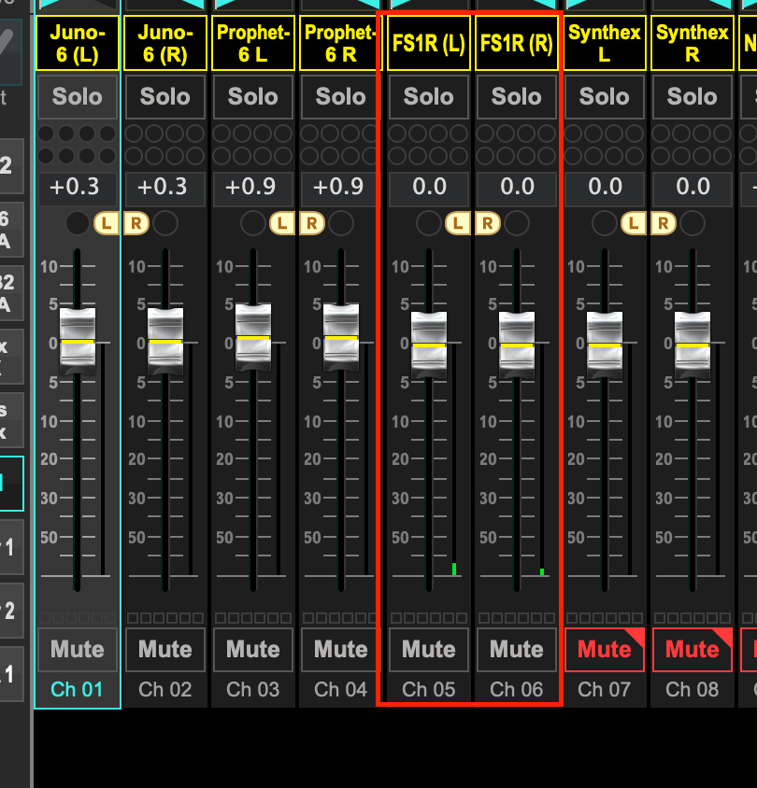Solo the FS1R (R) channel
757x788 pixels.
click(x=517, y=96)
